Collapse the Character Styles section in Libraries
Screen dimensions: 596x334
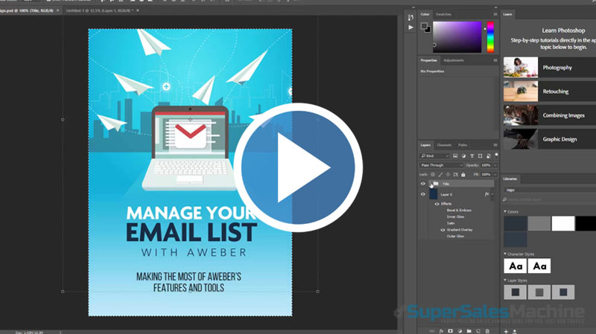coord(505,254)
